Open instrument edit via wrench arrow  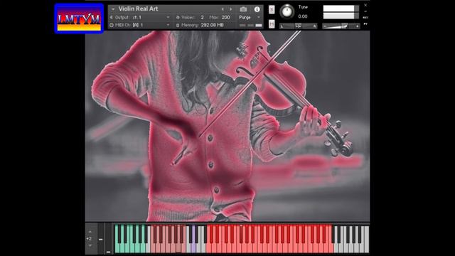tap(113, 9)
